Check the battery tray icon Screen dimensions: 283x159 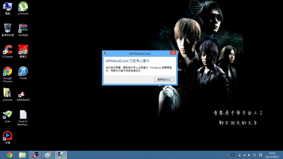click(x=239, y=155)
